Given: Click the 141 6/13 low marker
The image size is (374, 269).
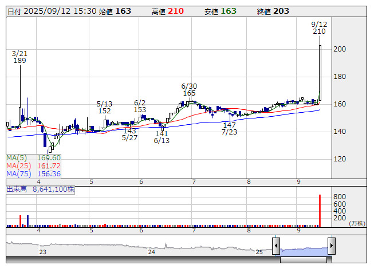Looking at the screenshot, I should 162,137.
